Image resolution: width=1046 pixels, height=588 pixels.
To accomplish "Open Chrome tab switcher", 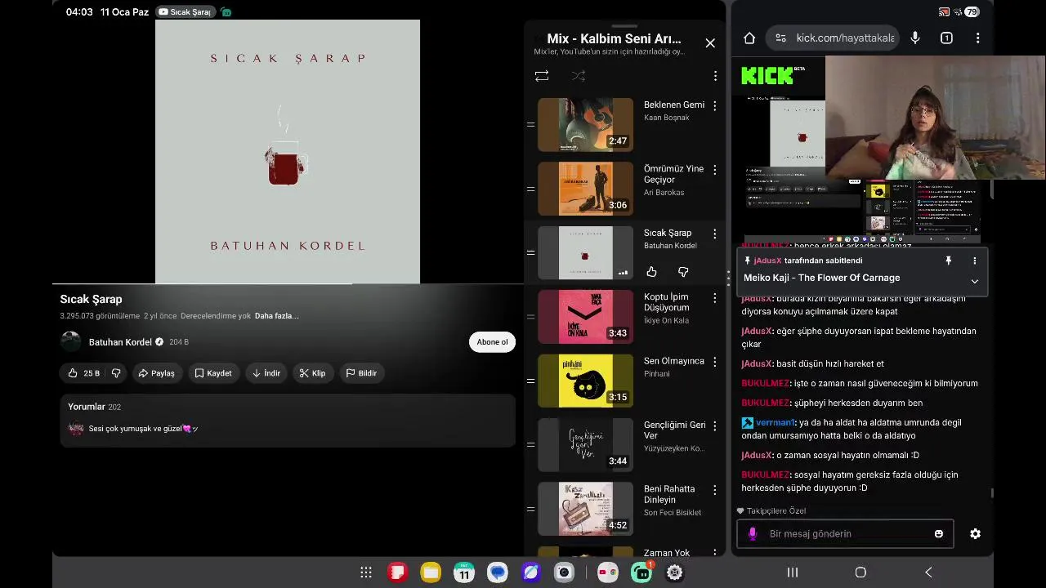I will coord(946,38).
